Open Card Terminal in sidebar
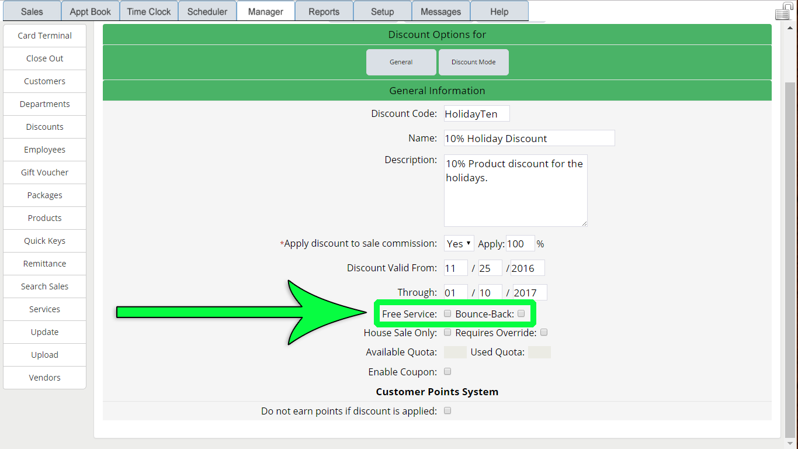The image size is (798, 449). [44, 36]
